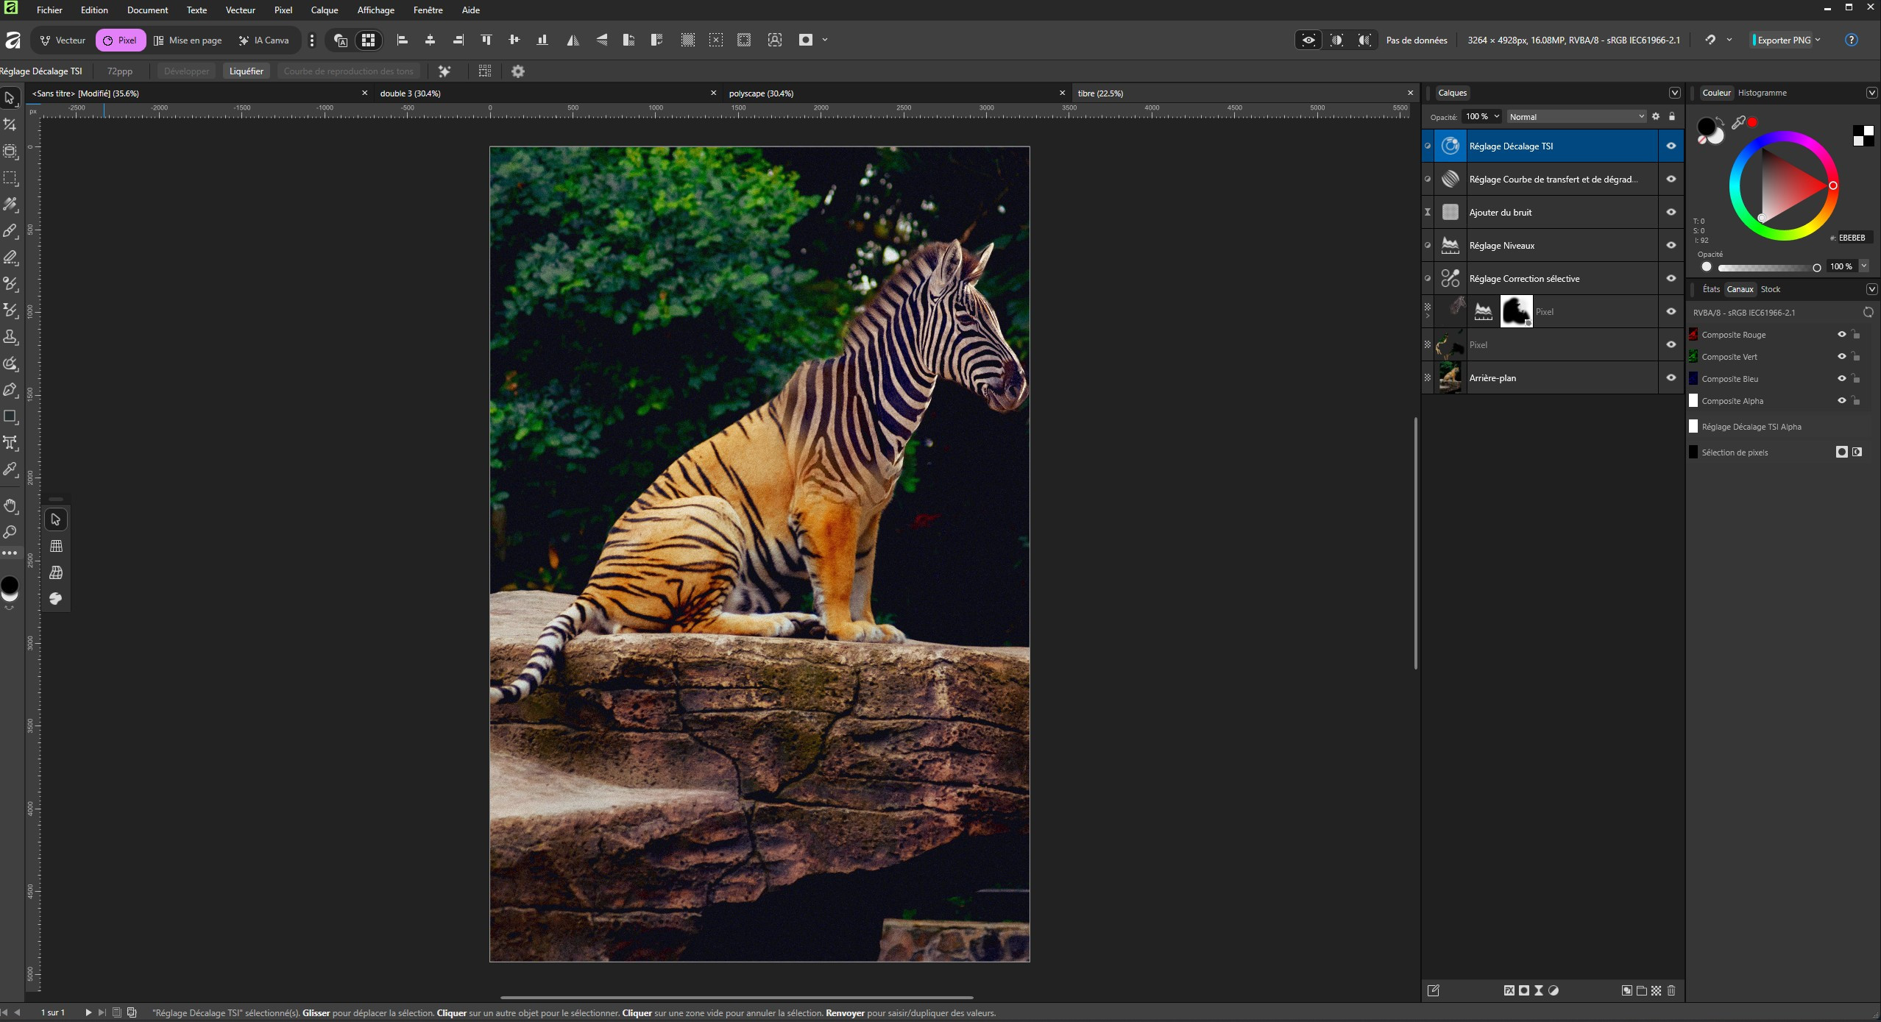This screenshot has height=1022, width=1881.
Task: Click the color opacity slider
Action: (1766, 268)
